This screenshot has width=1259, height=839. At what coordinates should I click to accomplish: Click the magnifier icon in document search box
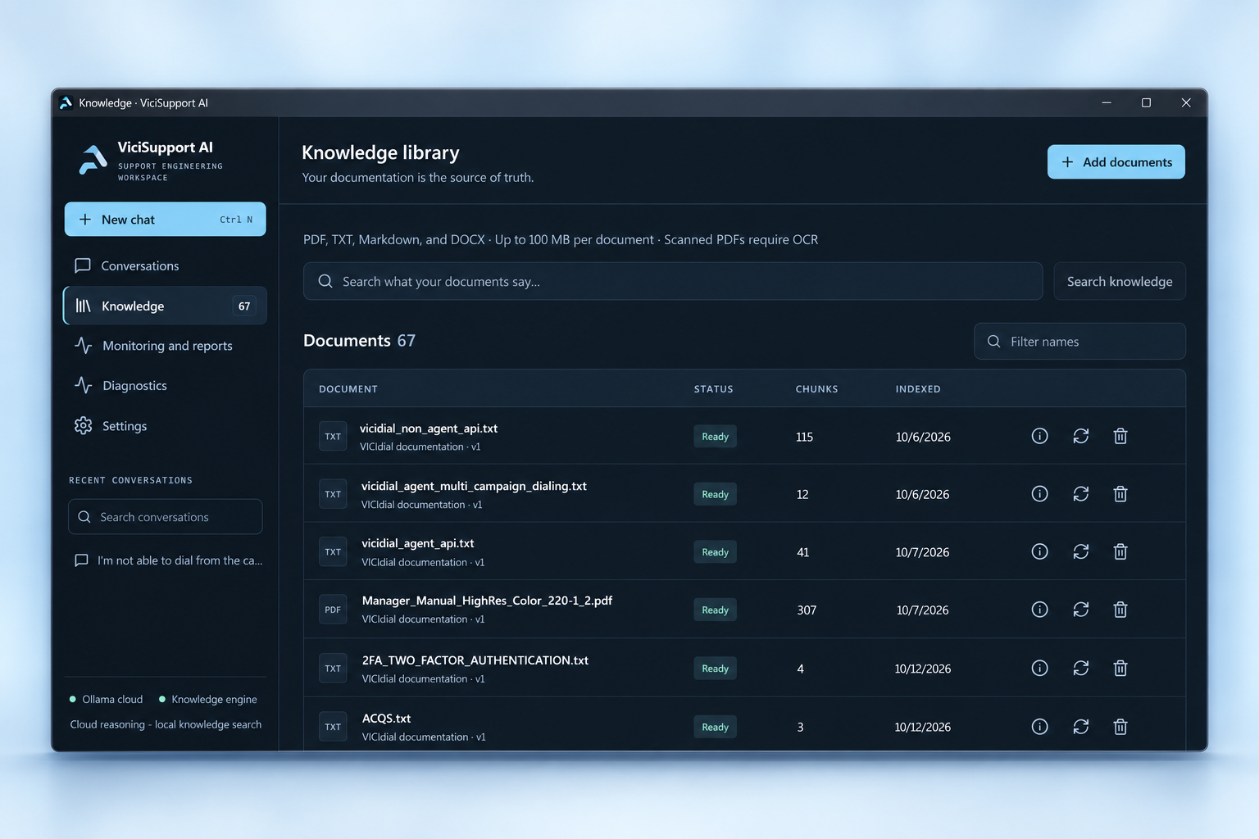tap(325, 281)
